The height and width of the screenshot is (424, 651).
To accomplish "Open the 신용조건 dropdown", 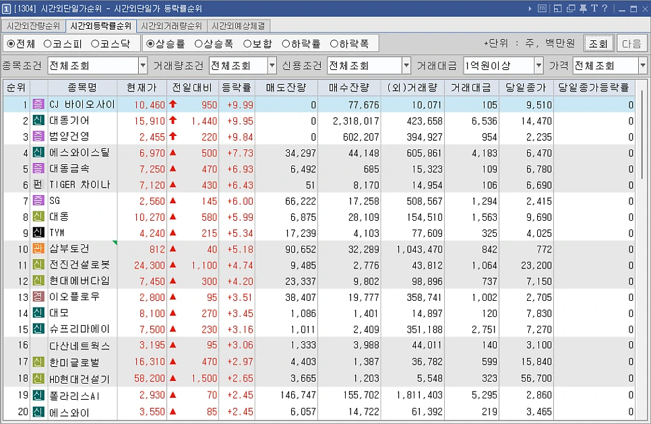I will pos(406,65).
